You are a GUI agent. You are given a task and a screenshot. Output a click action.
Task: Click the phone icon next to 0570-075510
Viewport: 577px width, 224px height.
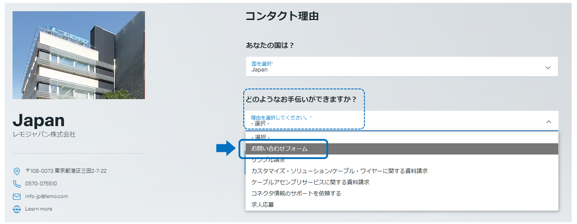pyautogui.click(x=17, y=184)
